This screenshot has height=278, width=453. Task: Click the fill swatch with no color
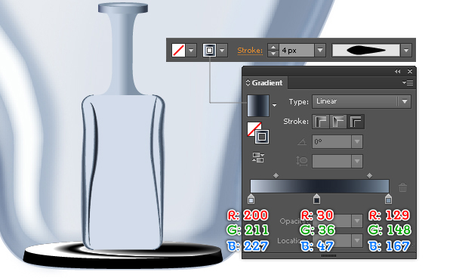[x=178, y=51]
